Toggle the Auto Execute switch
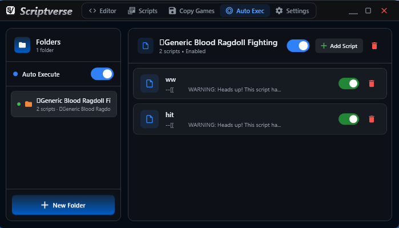 [x=102, y=74]
